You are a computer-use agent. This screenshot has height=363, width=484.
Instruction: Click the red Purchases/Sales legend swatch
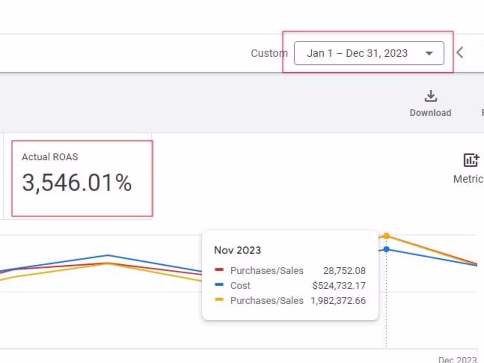point(219,270)
